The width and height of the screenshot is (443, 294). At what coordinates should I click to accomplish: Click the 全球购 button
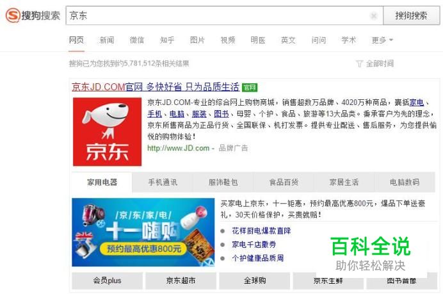pyautogui.click(x=255, y=281)
